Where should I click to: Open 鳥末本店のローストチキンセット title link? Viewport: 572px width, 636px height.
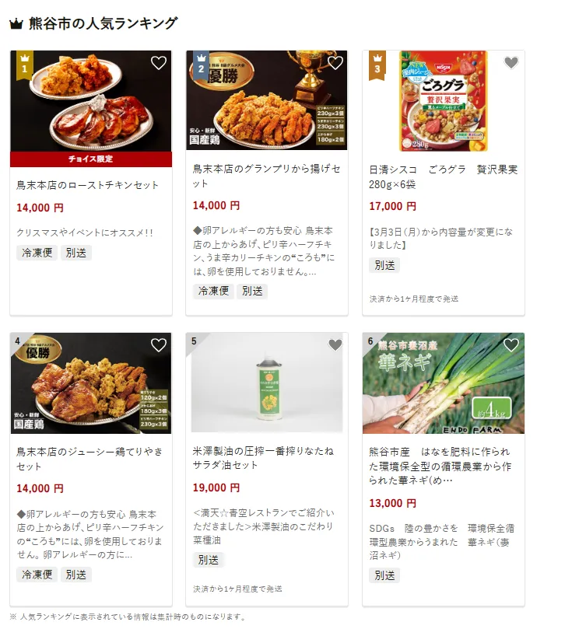87,185
